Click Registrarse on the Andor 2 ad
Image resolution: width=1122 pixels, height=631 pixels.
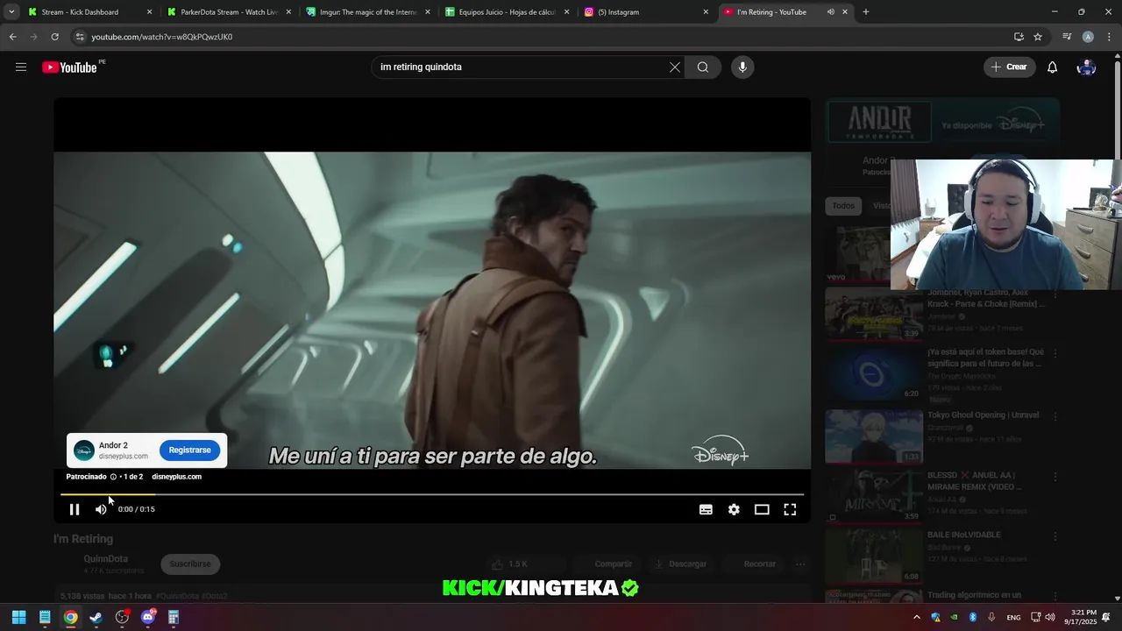[189, 450]
